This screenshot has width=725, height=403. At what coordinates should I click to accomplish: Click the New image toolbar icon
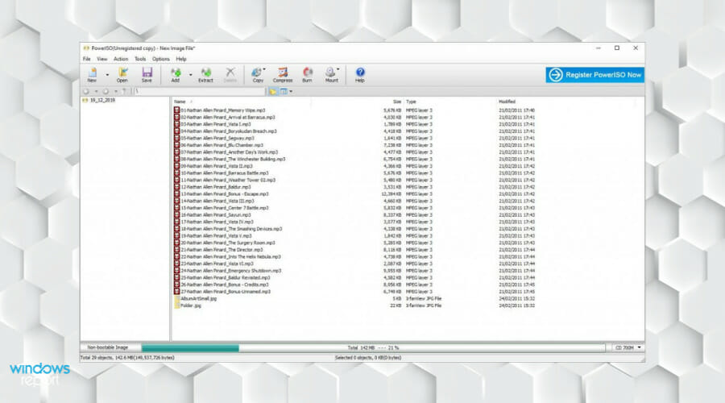92,74
